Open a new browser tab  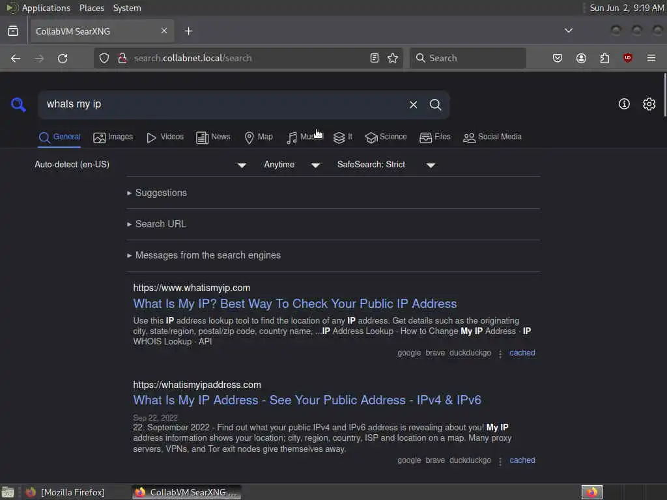click(188, 31)
